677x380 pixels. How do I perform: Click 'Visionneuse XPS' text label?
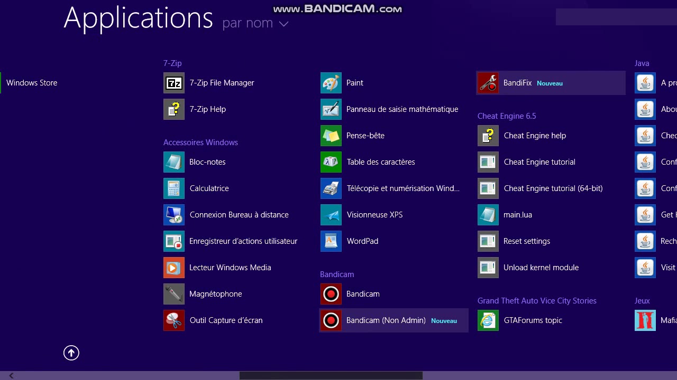coord(375,215)
